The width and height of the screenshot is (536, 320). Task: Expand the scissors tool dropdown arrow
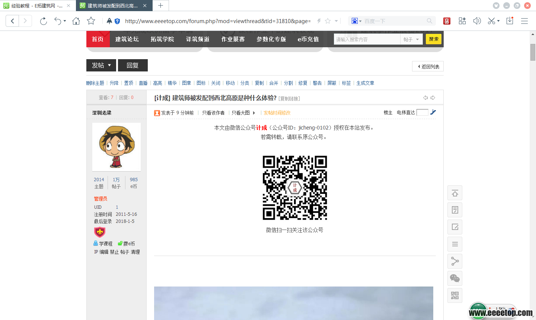coord(498,21)
